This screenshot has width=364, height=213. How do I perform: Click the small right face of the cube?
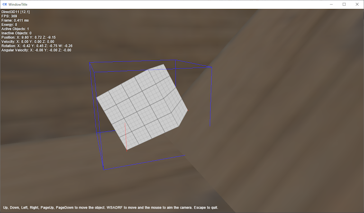pyautogui.click(x=179, y=112)
